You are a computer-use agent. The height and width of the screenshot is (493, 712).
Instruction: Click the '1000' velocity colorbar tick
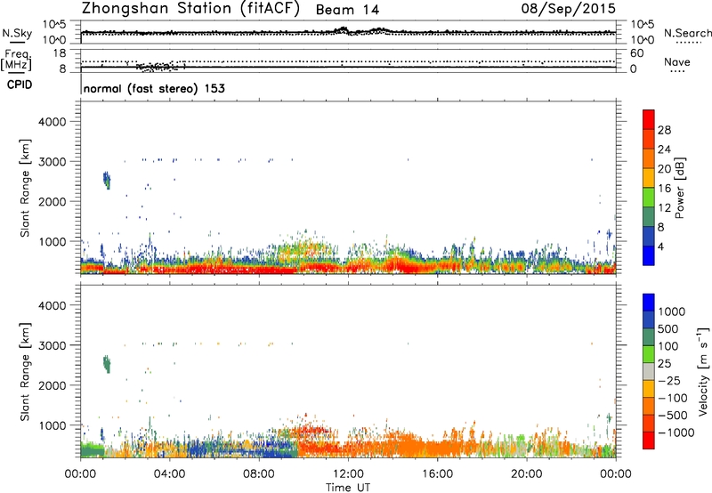(x=672, y=311)
